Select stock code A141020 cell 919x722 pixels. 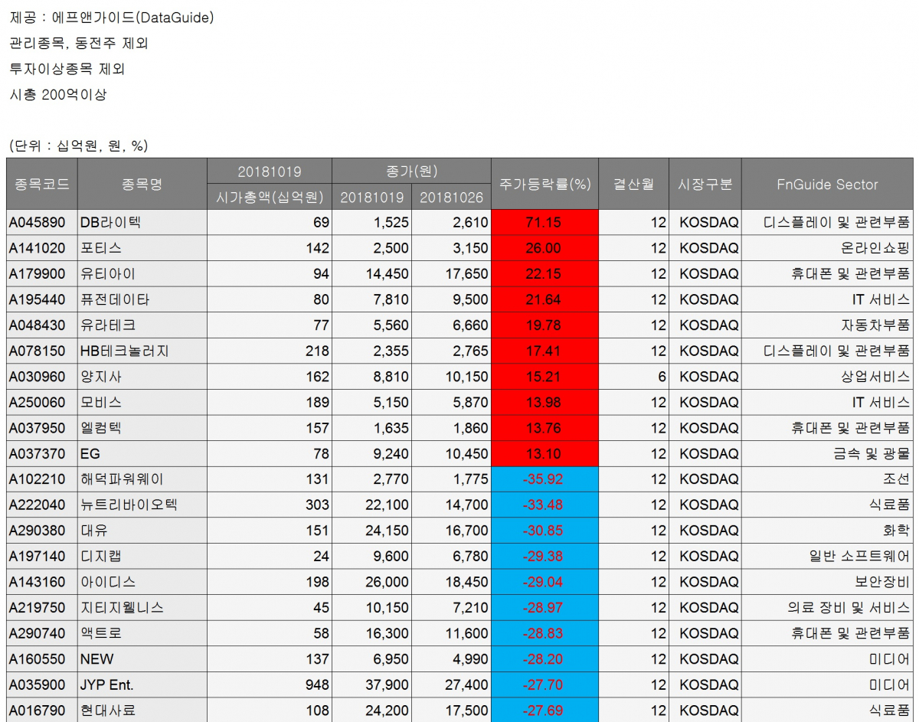42,248
